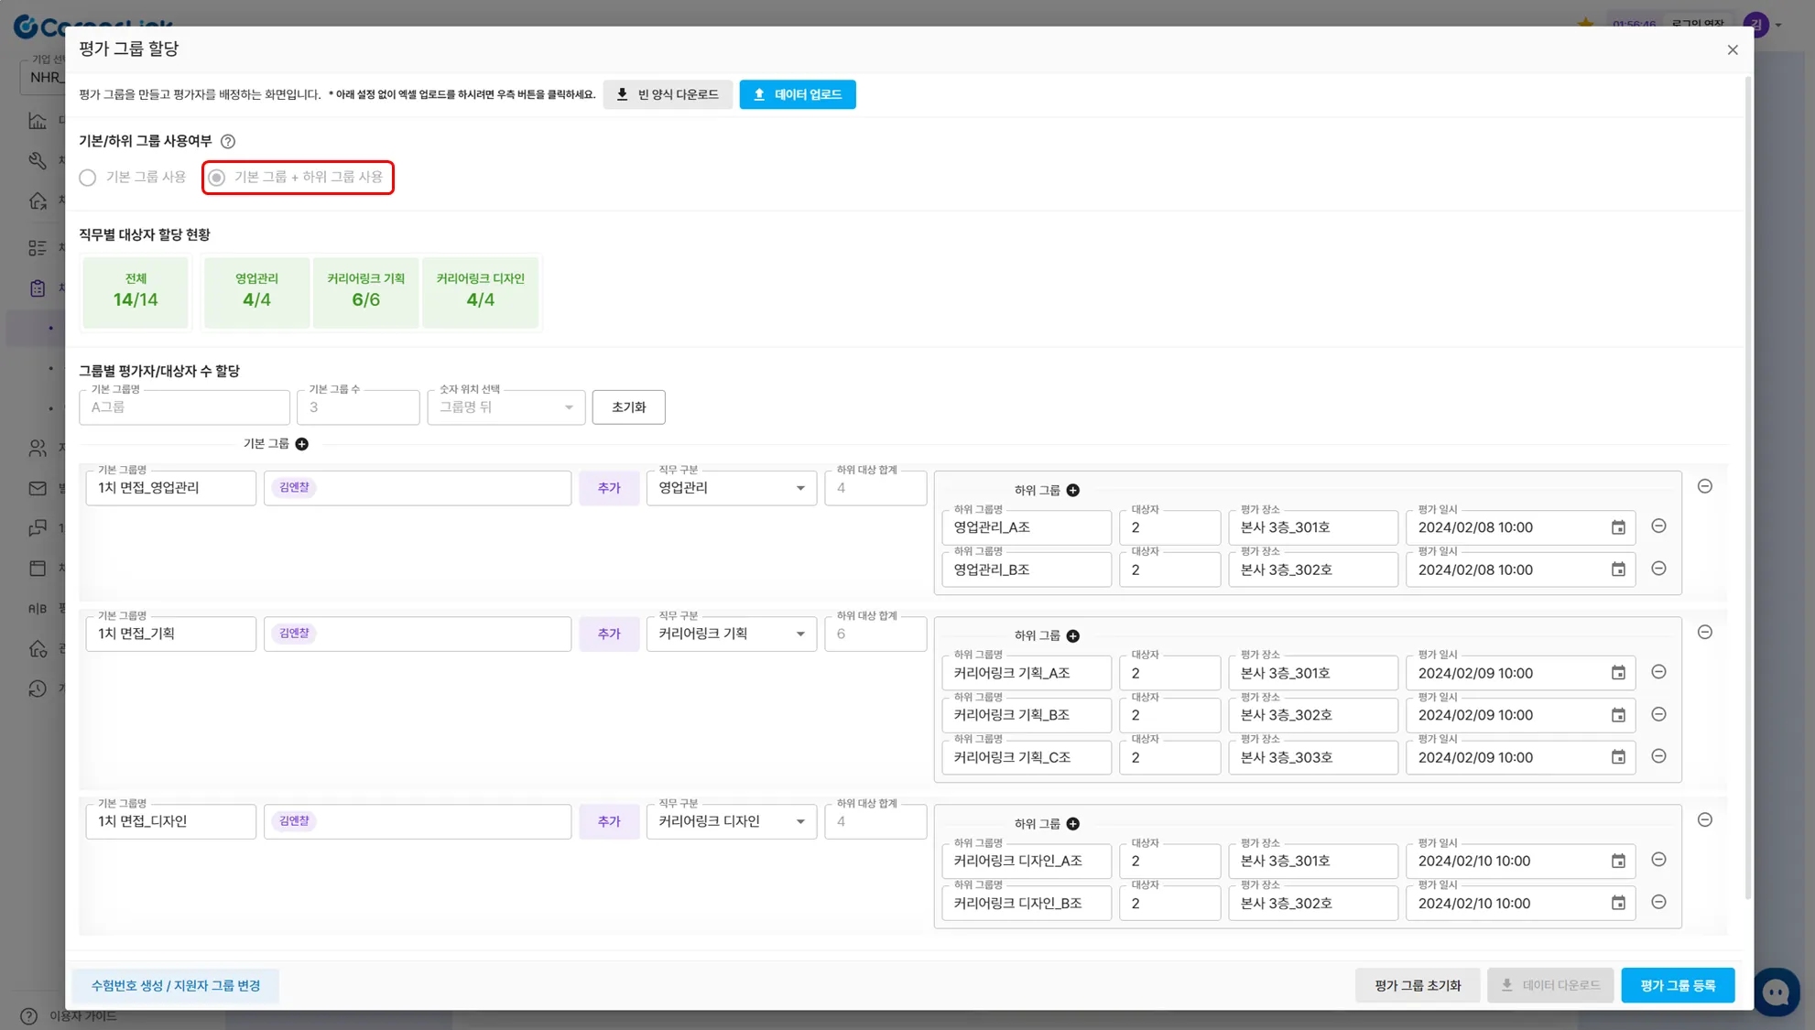
Task: Click help icon beside 기본/하위 그룹 사용여부
Action: [228, 142]
